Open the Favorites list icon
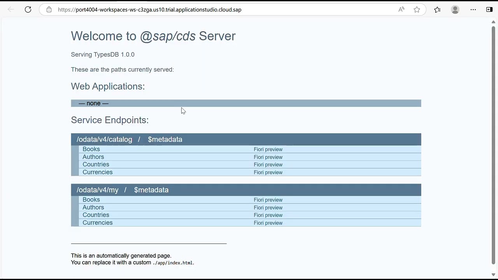 437,9
